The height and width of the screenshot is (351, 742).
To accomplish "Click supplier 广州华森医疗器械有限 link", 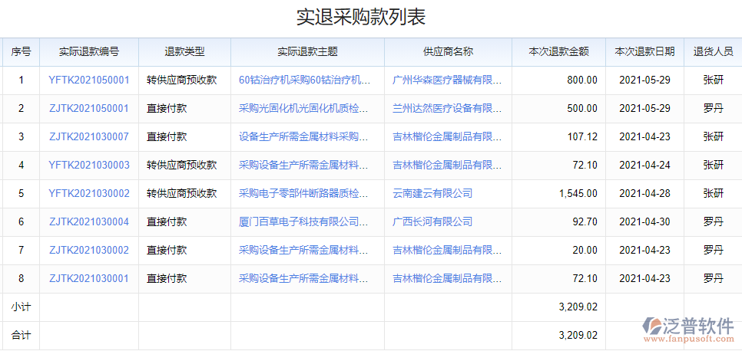I will point(447,80).
